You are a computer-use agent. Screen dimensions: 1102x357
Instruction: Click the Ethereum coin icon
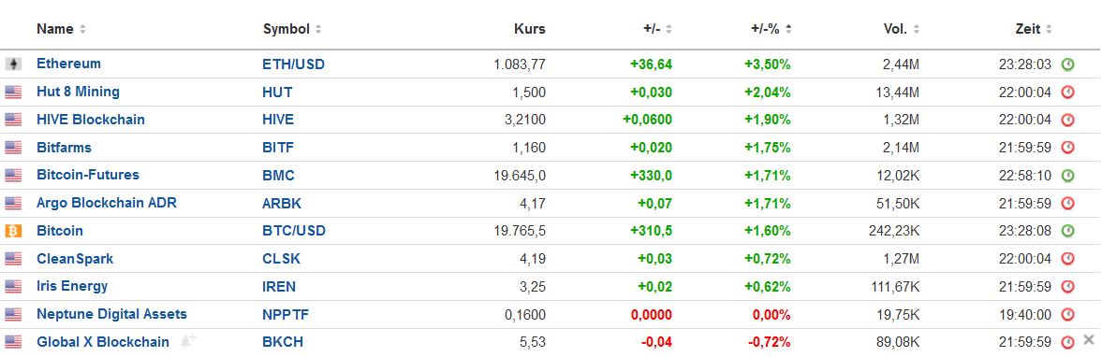coord(13,64)
